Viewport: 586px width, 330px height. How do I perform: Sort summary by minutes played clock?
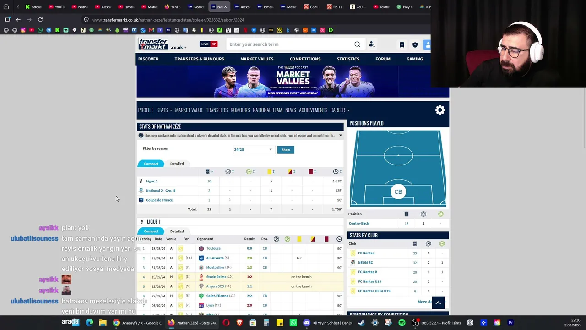337,171
